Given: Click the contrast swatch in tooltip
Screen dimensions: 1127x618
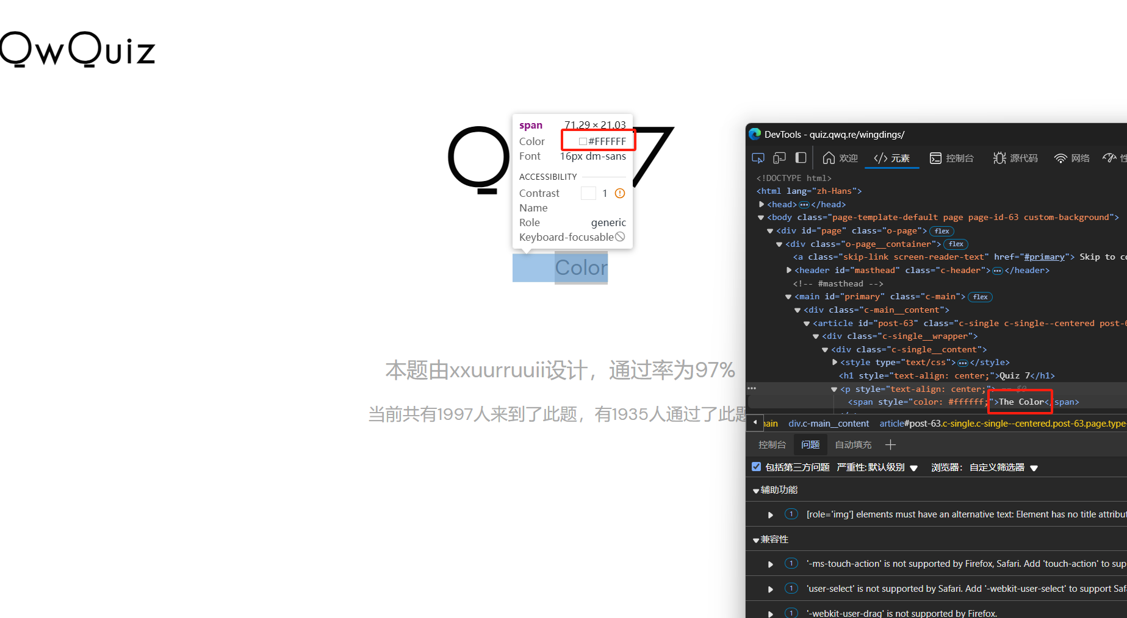Looking at the screenshot, I should pos(588,193).
